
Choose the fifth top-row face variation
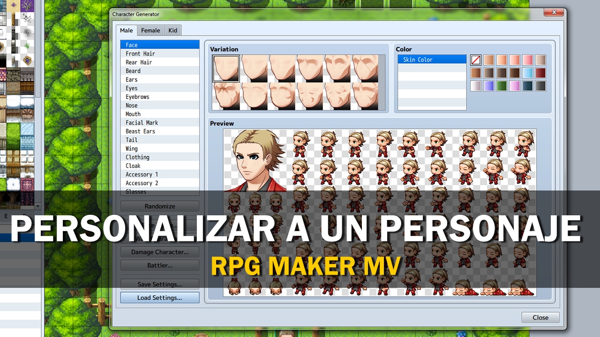click(x=337, y=68)
